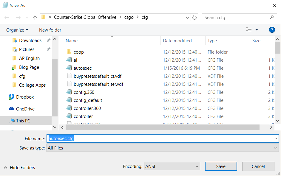Image resolution: width=281 pixels, height=176 pixels.
Task: Close the Save As dialog
Action: pos(274,6)
